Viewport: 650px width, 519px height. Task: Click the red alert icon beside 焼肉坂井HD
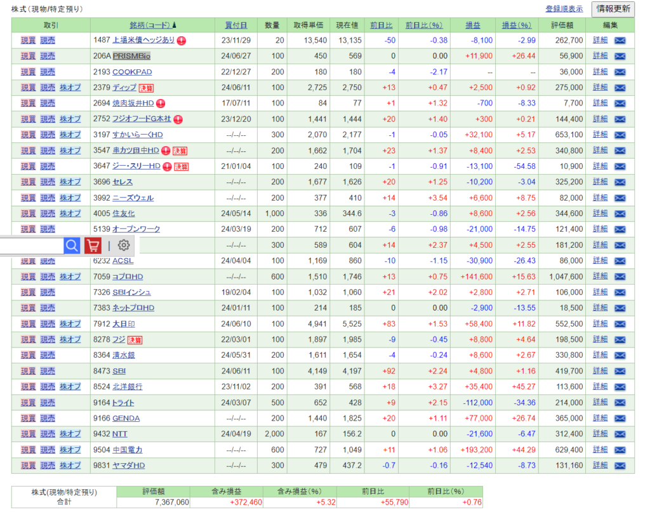pos(161,104)
